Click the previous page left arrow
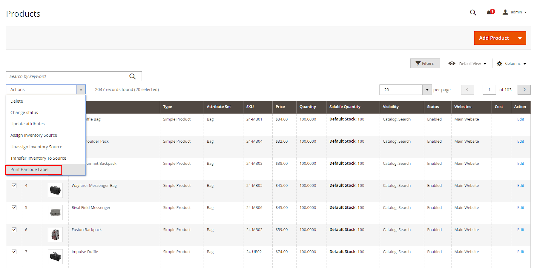This screenshot has width=534, height=268. (x=467, y=90)
